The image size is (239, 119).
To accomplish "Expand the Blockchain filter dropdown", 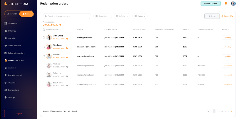I will (102, 16).
